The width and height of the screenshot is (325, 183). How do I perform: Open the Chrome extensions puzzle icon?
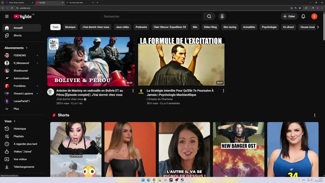[x=306, y=8]
